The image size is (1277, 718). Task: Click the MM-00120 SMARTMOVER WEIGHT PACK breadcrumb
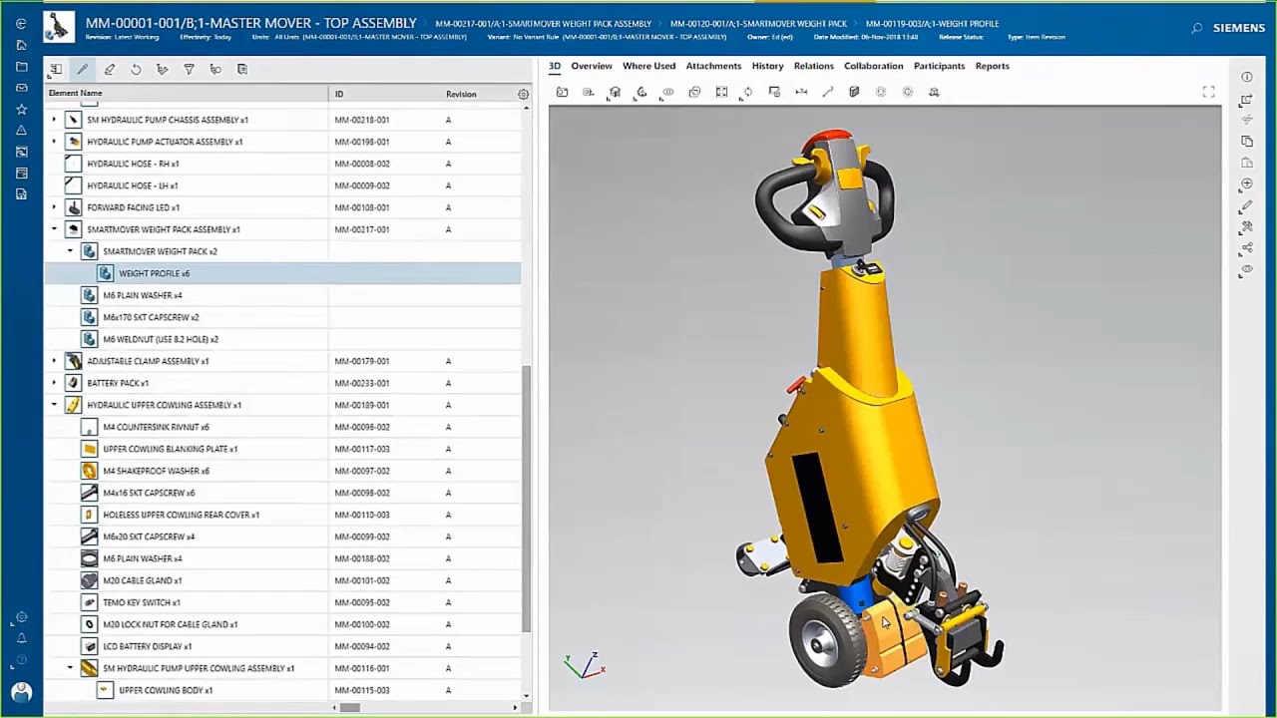point(758,23)
